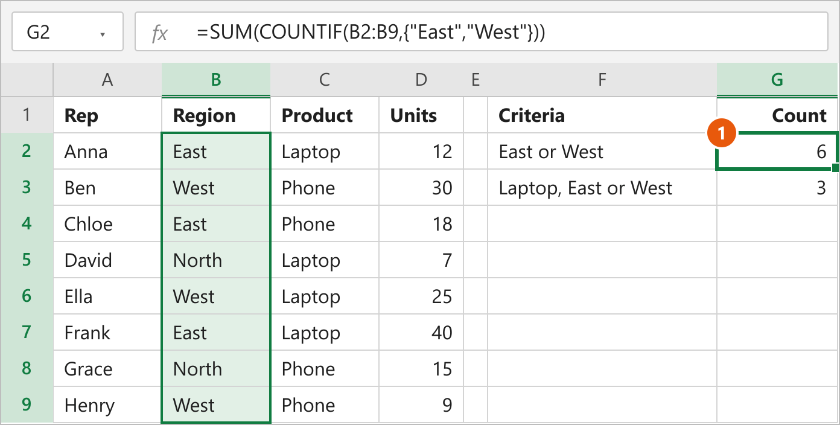Select the cell containing Anna

pyautogui.click(x=107, y=151)
